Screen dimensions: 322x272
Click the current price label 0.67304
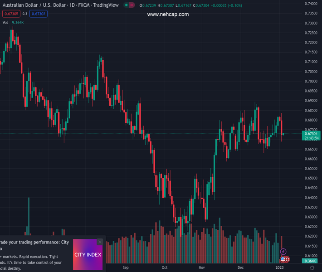click(x=311, y=134)
